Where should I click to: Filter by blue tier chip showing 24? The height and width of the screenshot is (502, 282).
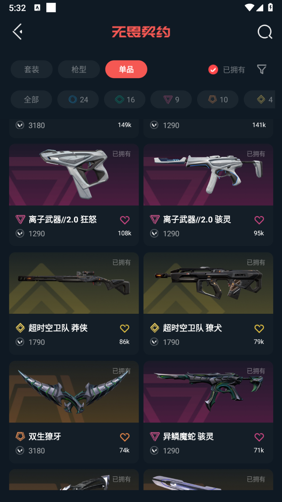[78, 99]
